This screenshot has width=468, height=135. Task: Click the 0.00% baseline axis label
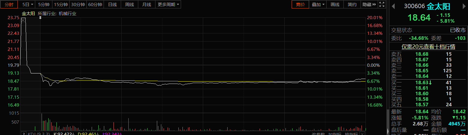(x=373, y=65)
